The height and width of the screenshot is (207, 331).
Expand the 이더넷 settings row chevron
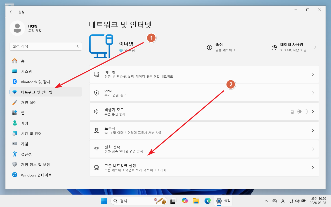point(313,74)
